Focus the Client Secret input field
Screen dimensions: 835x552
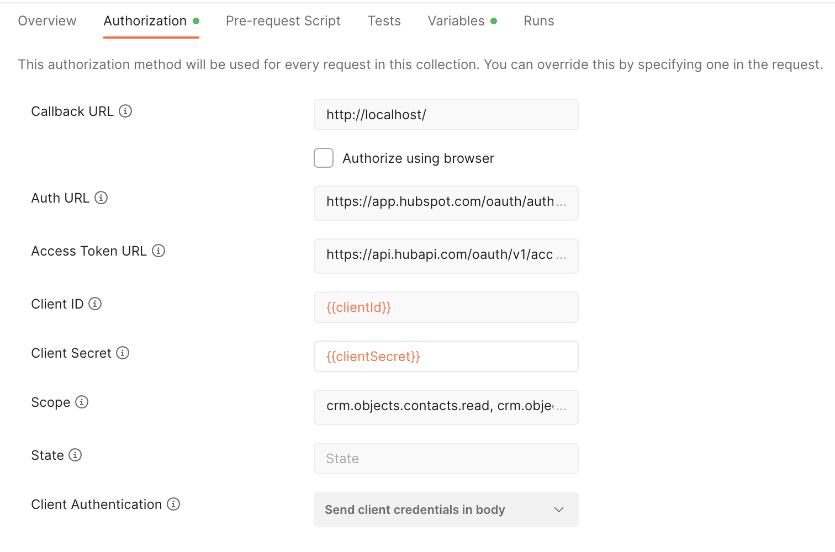(x=446, y=357)
